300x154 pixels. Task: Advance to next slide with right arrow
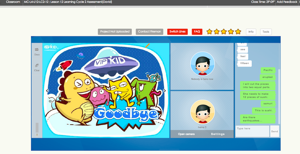tap(165, 91)
